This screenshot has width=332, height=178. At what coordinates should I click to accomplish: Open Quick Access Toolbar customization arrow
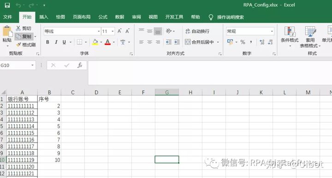tap(44, 5)
